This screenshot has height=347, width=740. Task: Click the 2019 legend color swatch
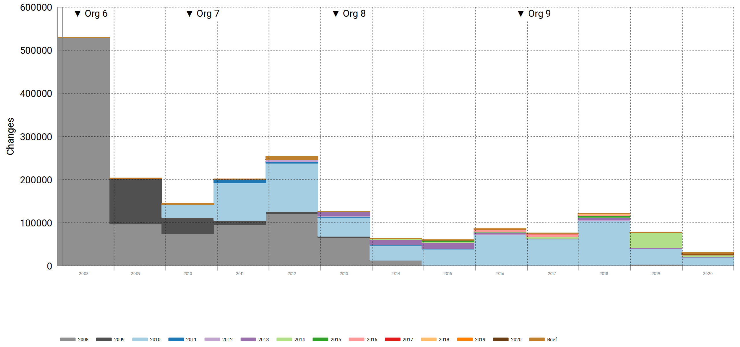pyautogui.click(x=465, y=339)
